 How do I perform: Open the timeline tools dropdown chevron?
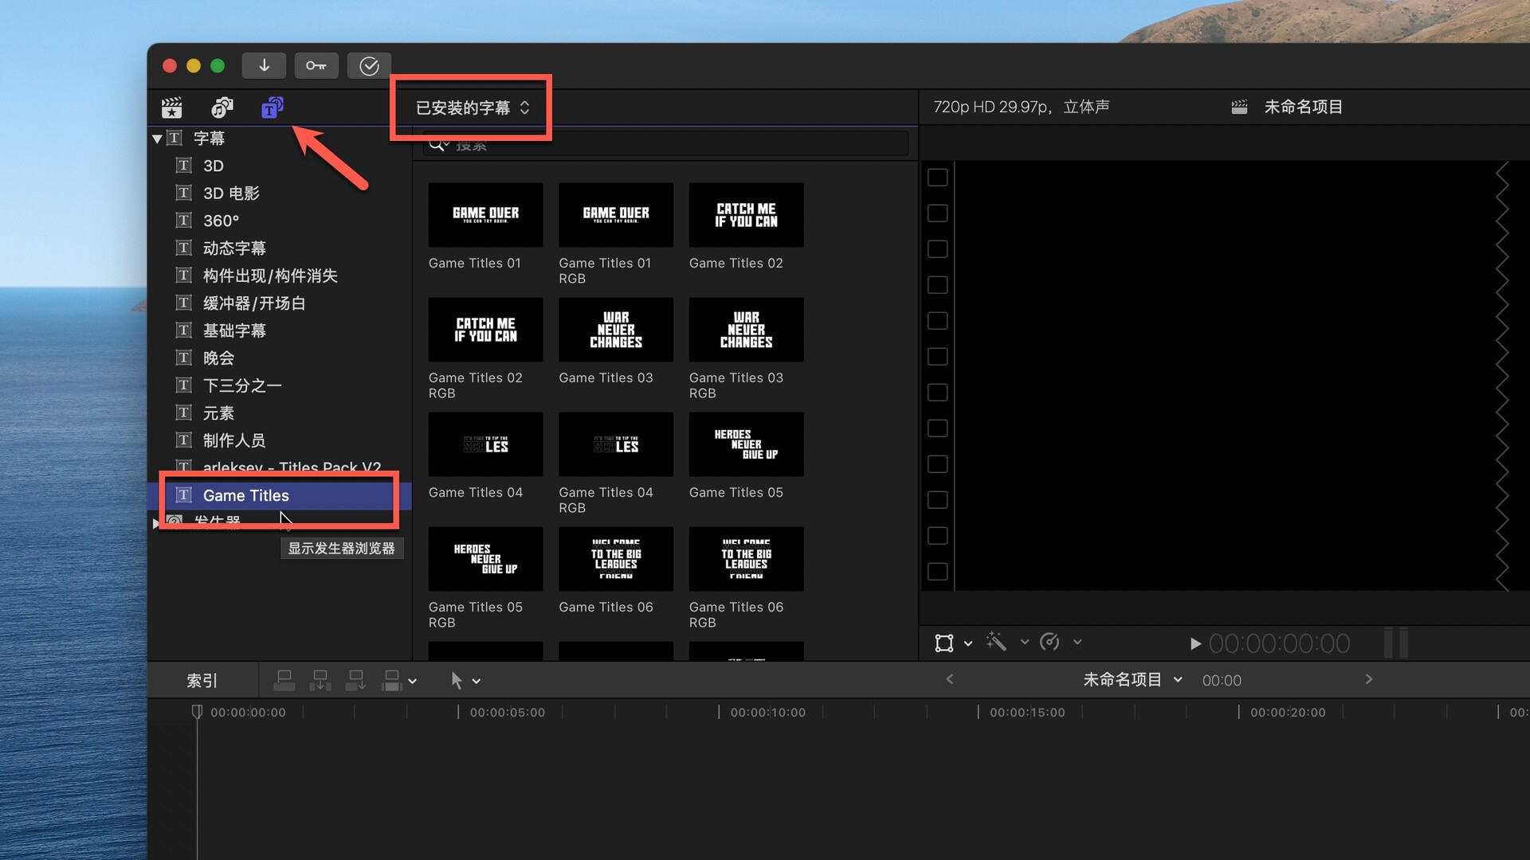click(x=477, y=682)
